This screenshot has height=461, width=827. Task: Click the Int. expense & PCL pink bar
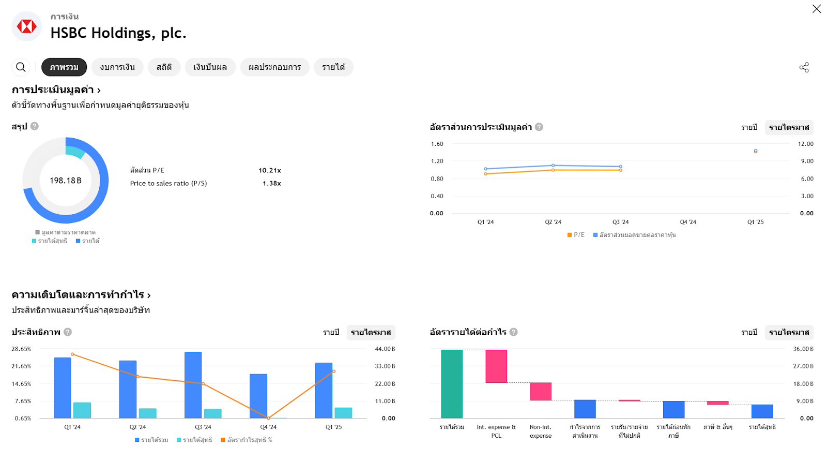pos(496,366)
